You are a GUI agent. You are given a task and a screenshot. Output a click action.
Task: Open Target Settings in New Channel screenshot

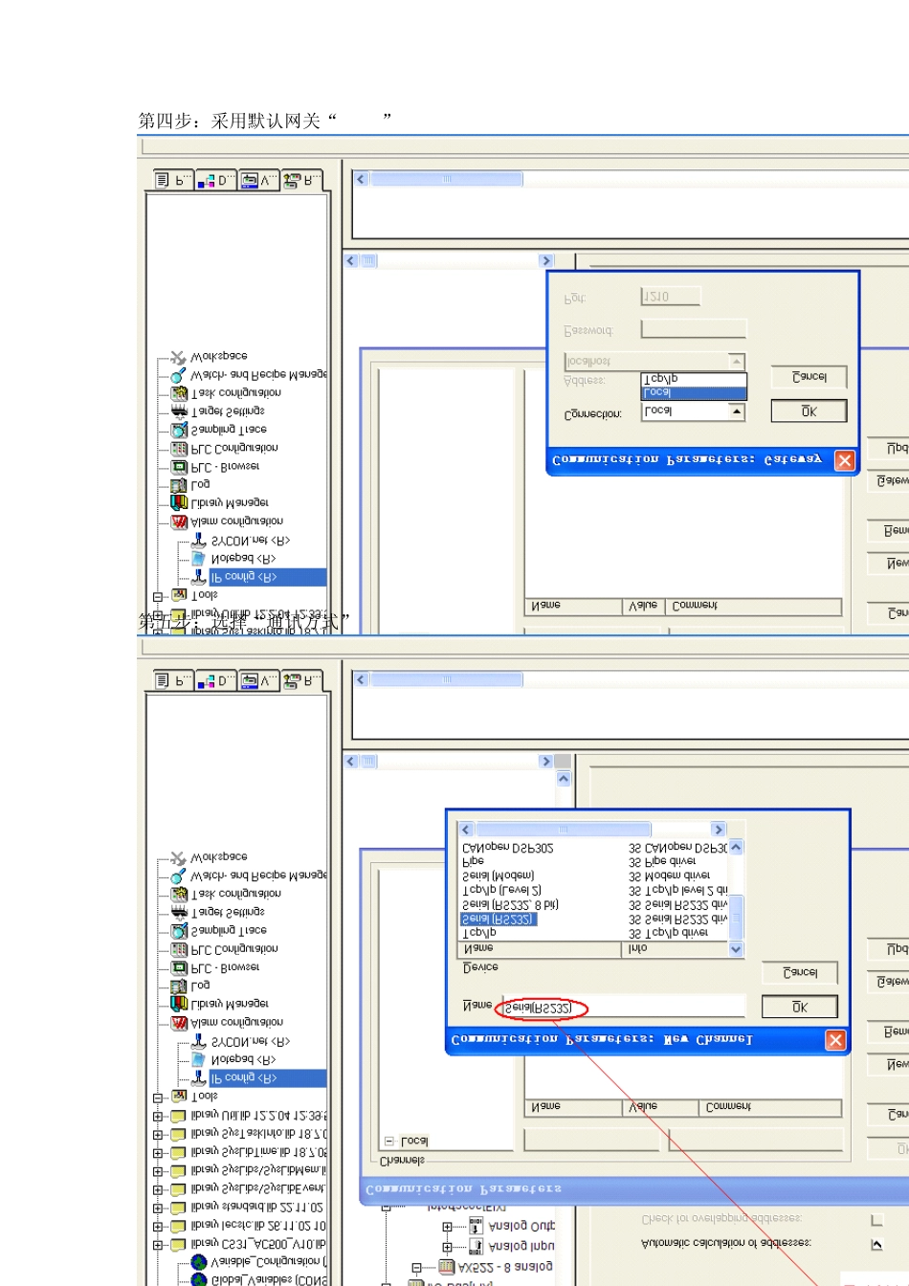228,912
